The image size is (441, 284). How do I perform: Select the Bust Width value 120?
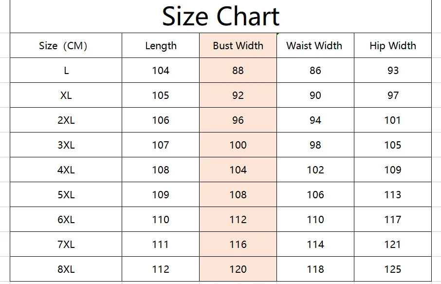[x=238, y=269]
